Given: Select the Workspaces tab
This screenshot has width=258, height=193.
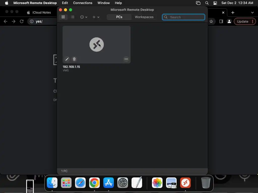Looking at the screenshot, I should tap(144, 17).
